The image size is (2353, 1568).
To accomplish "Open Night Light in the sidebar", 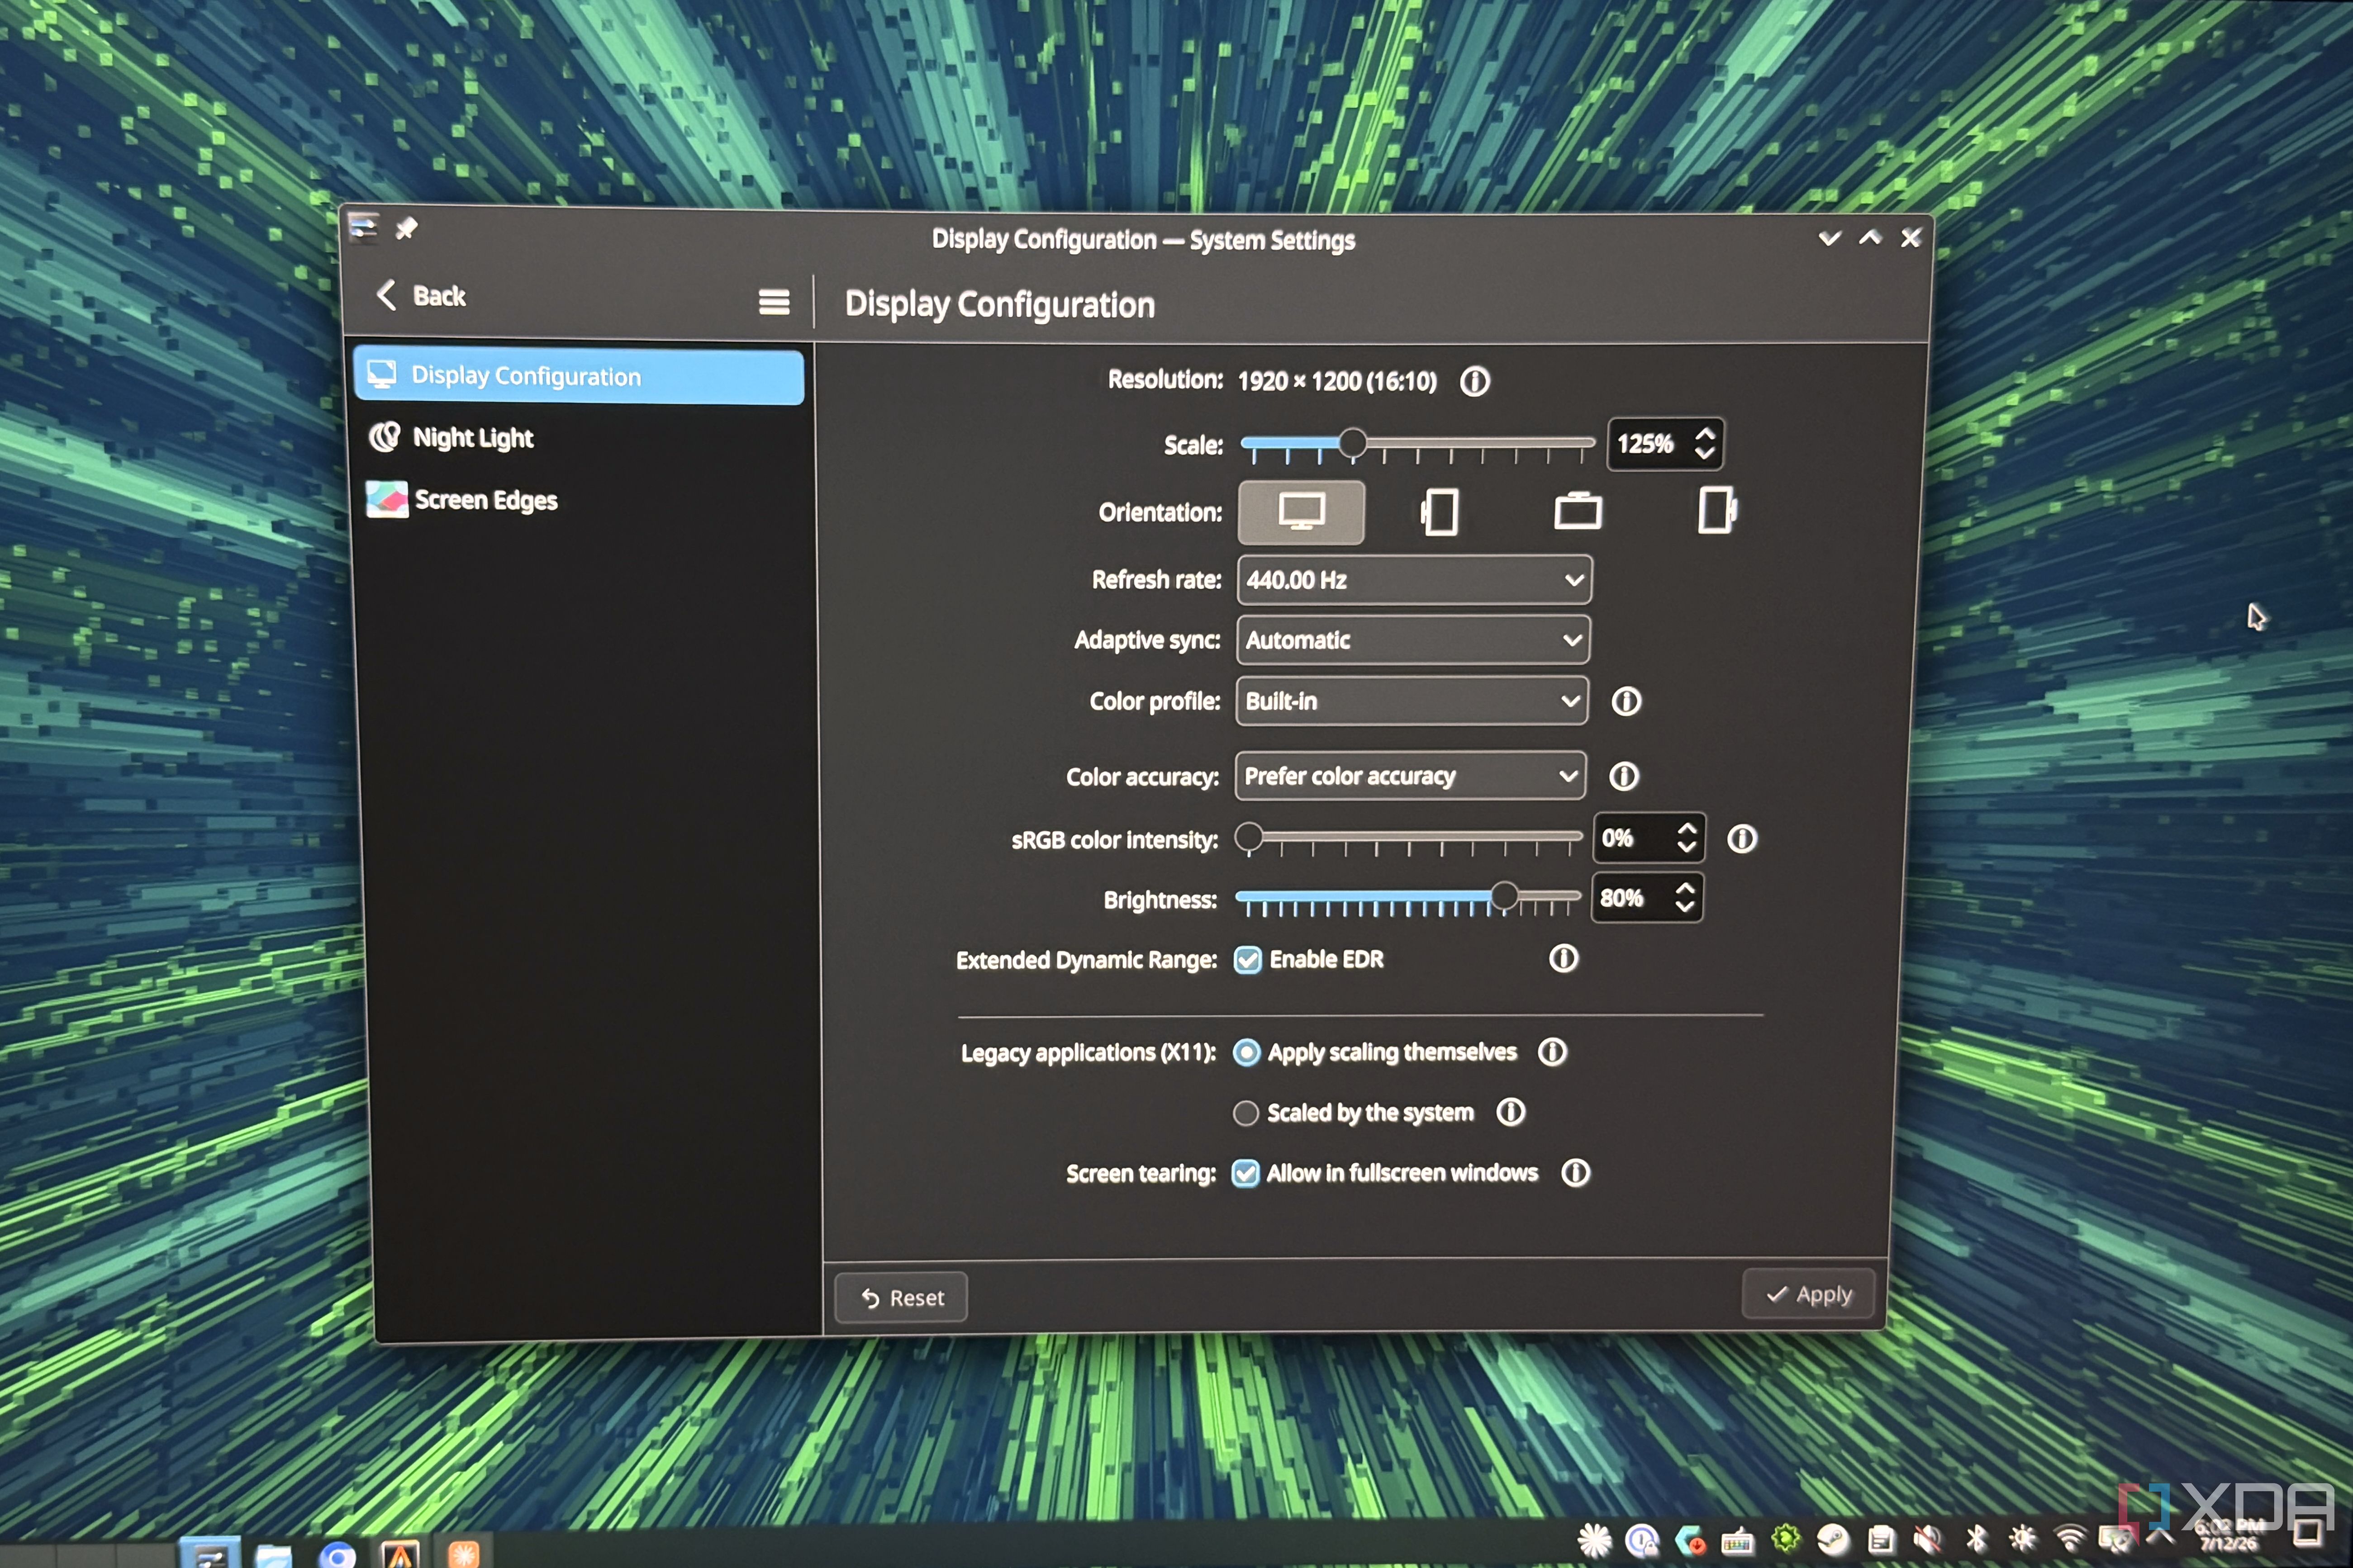I will [472, 438].
